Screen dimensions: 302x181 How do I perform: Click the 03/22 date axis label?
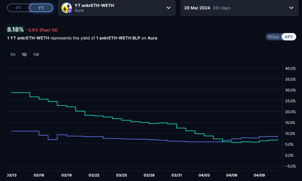click(x=93, y=175)
